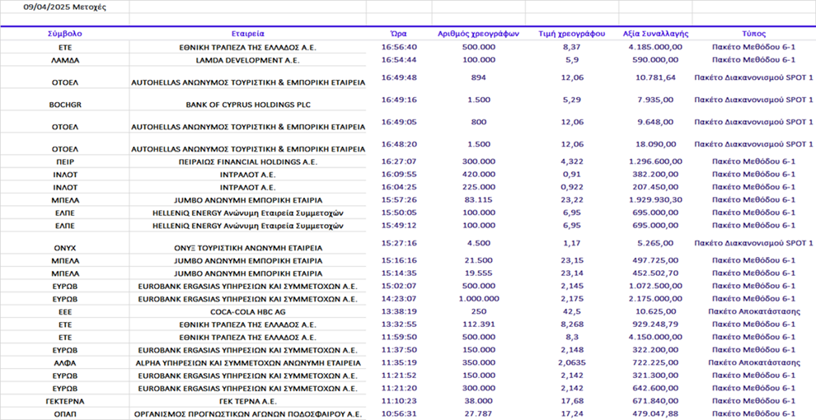The height and width of the screenshot is (420, 816).
Task: Select the value cell 5.265,00
Action: coord(656,243)
